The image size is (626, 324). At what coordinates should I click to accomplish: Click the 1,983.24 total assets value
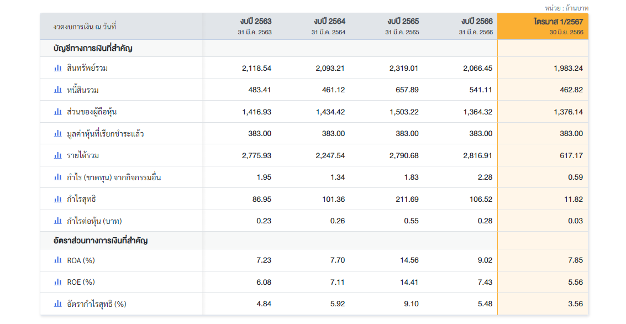click(x=568, y=69)
